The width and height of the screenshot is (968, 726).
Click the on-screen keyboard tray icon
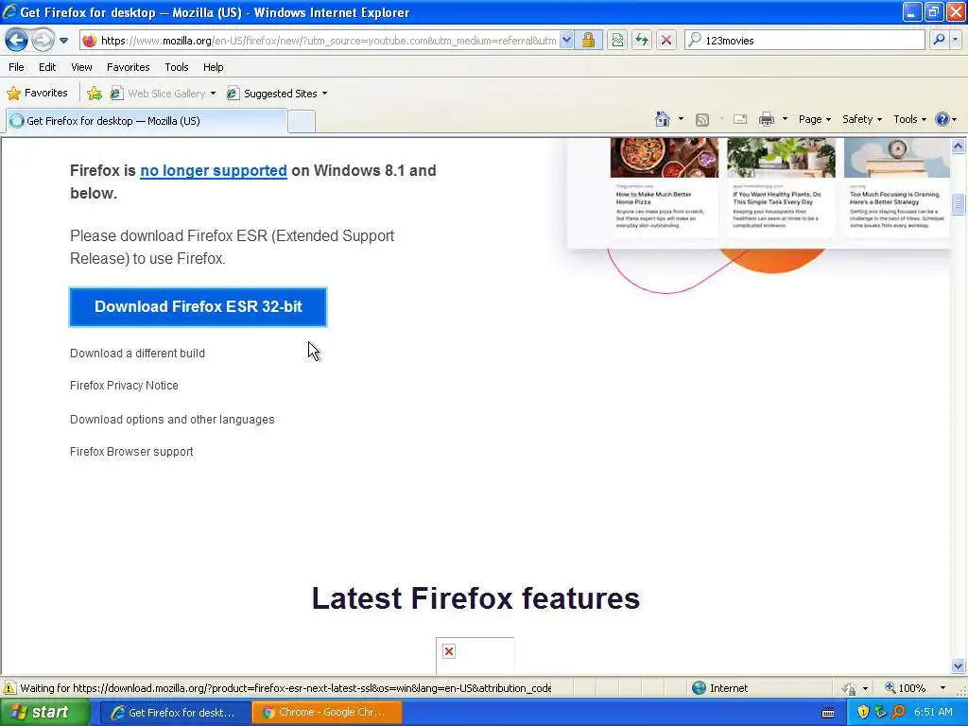pyautogui.click(x=828, y=713)
